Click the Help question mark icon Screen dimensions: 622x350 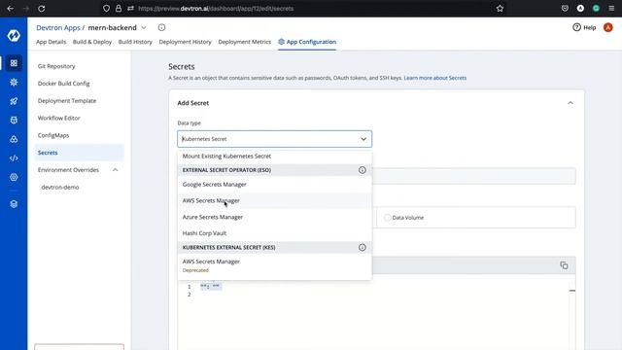click(x=576, y=27)
